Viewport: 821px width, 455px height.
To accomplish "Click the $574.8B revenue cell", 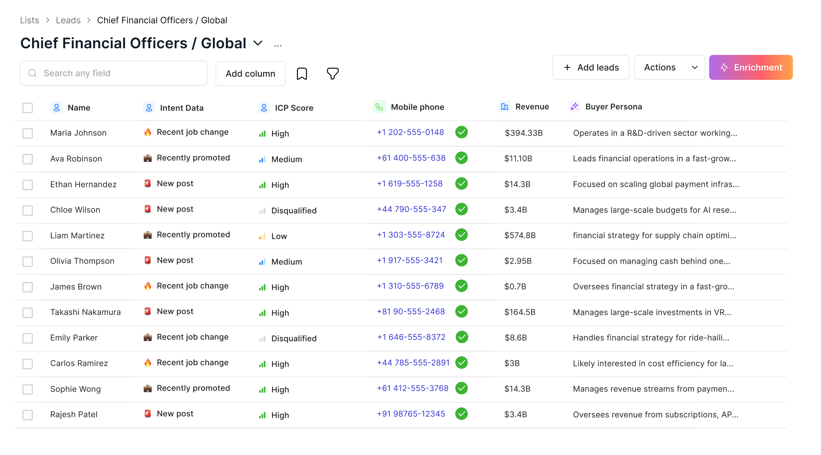I will pyautogui.click(x=520, y=235).
